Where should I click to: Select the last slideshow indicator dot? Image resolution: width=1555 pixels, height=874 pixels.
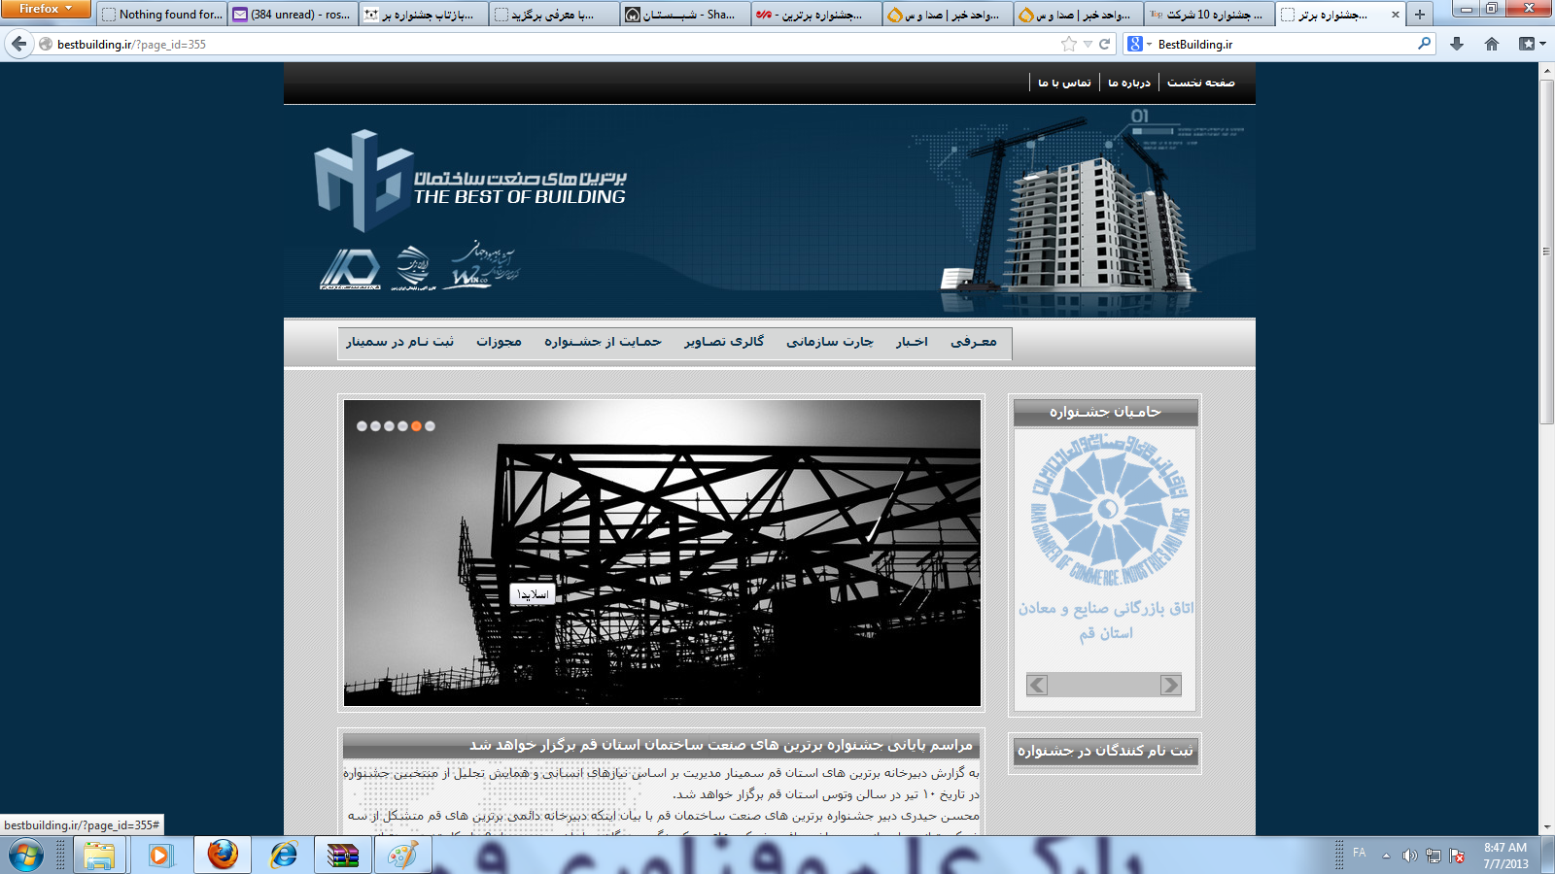point(430,426)
